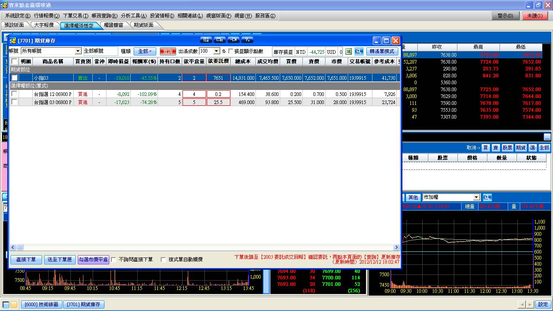553x311 pixels.
Task: Click [6000] 技術線圖 taskbar window button
Action: 42,305
